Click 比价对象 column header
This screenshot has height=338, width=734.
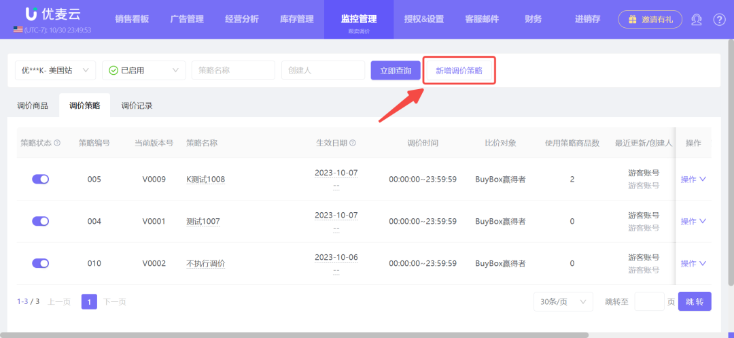(500, 143)
